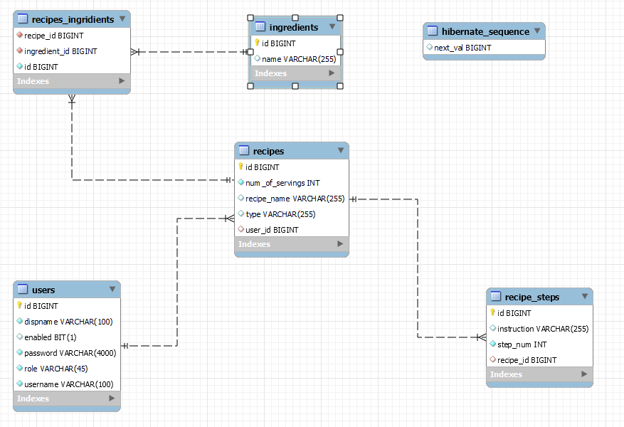Click red diamond beside ingredient_id BIGINT

click(19, 51)
